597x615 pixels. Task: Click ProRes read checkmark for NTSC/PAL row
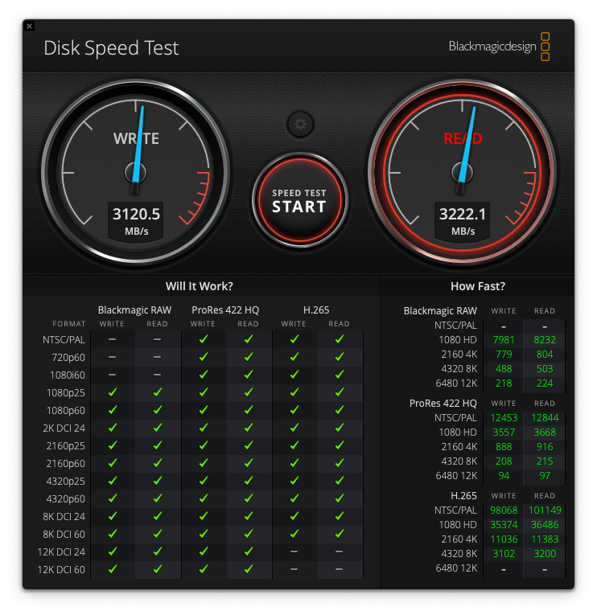click(x=249, y=339)
